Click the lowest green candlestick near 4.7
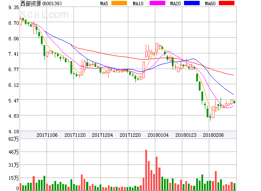The width and height of the screenshot is (261, 191). tap(210, 116)
